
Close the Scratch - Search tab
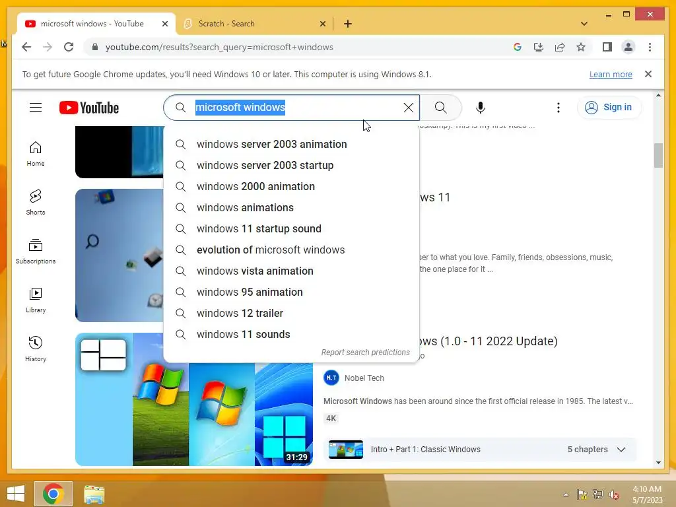pyautogui.click(x=322, y=24)
